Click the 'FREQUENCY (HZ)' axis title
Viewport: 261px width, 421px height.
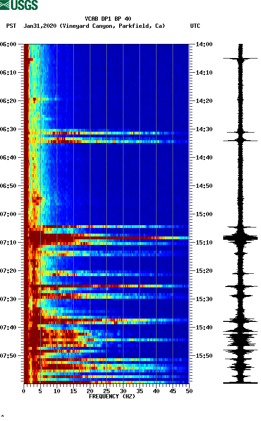click(x=112, y=396)
